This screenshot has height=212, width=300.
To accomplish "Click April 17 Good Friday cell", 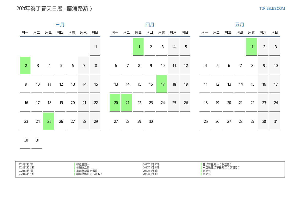I will point(162,84).
